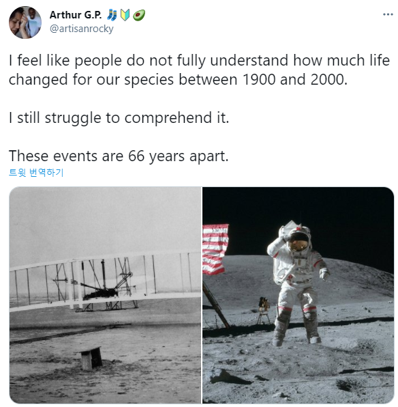This screenshot has height=407, width=398.
Task: Click the 트윗 번역하기 translate link
Action: [36, 172]
